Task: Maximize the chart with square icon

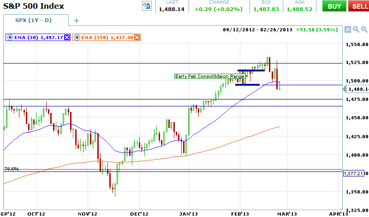Action: click(348, 29)
